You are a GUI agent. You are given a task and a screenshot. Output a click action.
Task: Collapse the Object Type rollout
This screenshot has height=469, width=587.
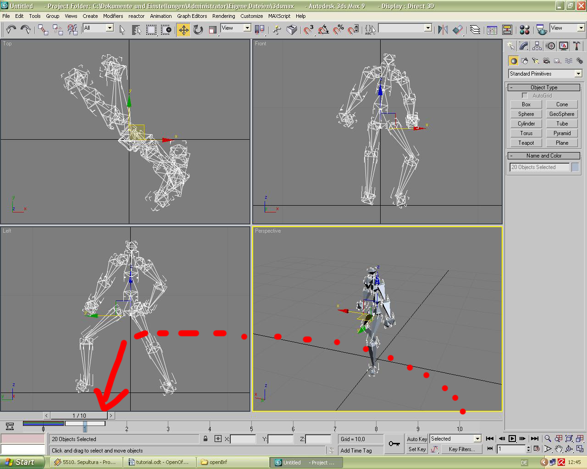pos(544,87)
